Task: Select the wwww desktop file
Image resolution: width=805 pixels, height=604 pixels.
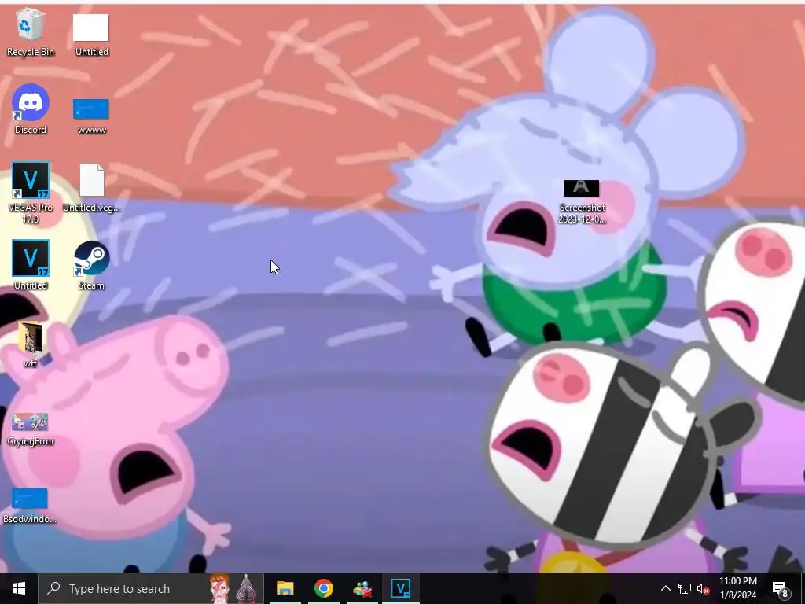Action: 91,116
